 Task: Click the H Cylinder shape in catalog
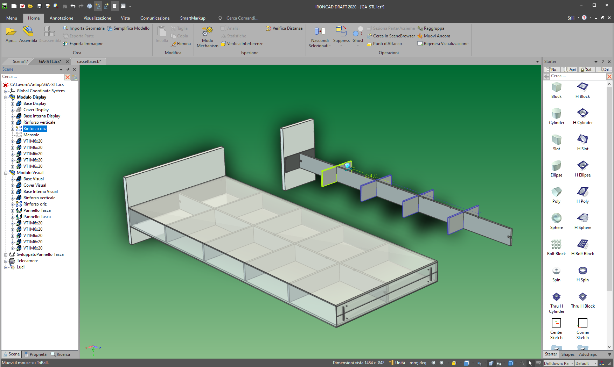pyautogui.click(x=582, y=113)
